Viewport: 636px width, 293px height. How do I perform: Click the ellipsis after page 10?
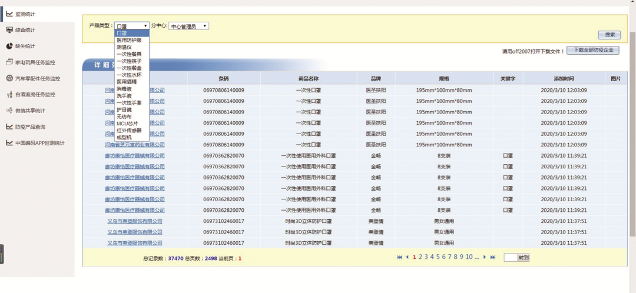coord(477,257)
